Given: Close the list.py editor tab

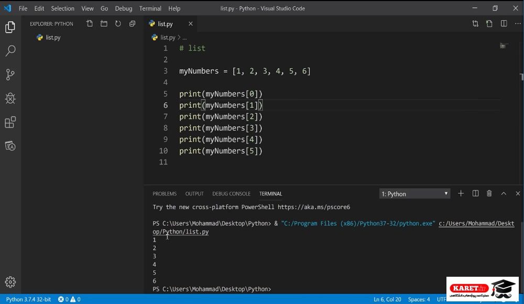Looking at the screenshot, I should coord(191,24).
